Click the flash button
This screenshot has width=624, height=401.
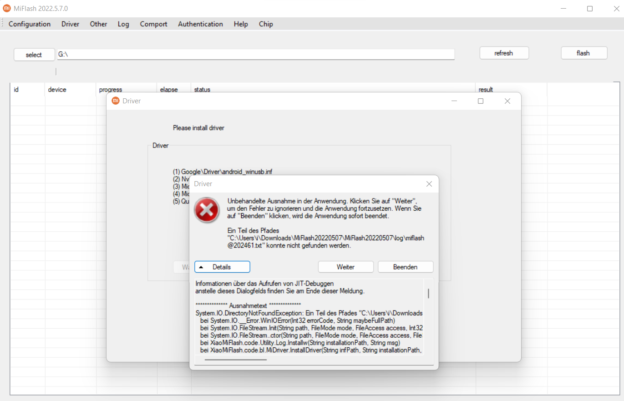pos(583,53)
